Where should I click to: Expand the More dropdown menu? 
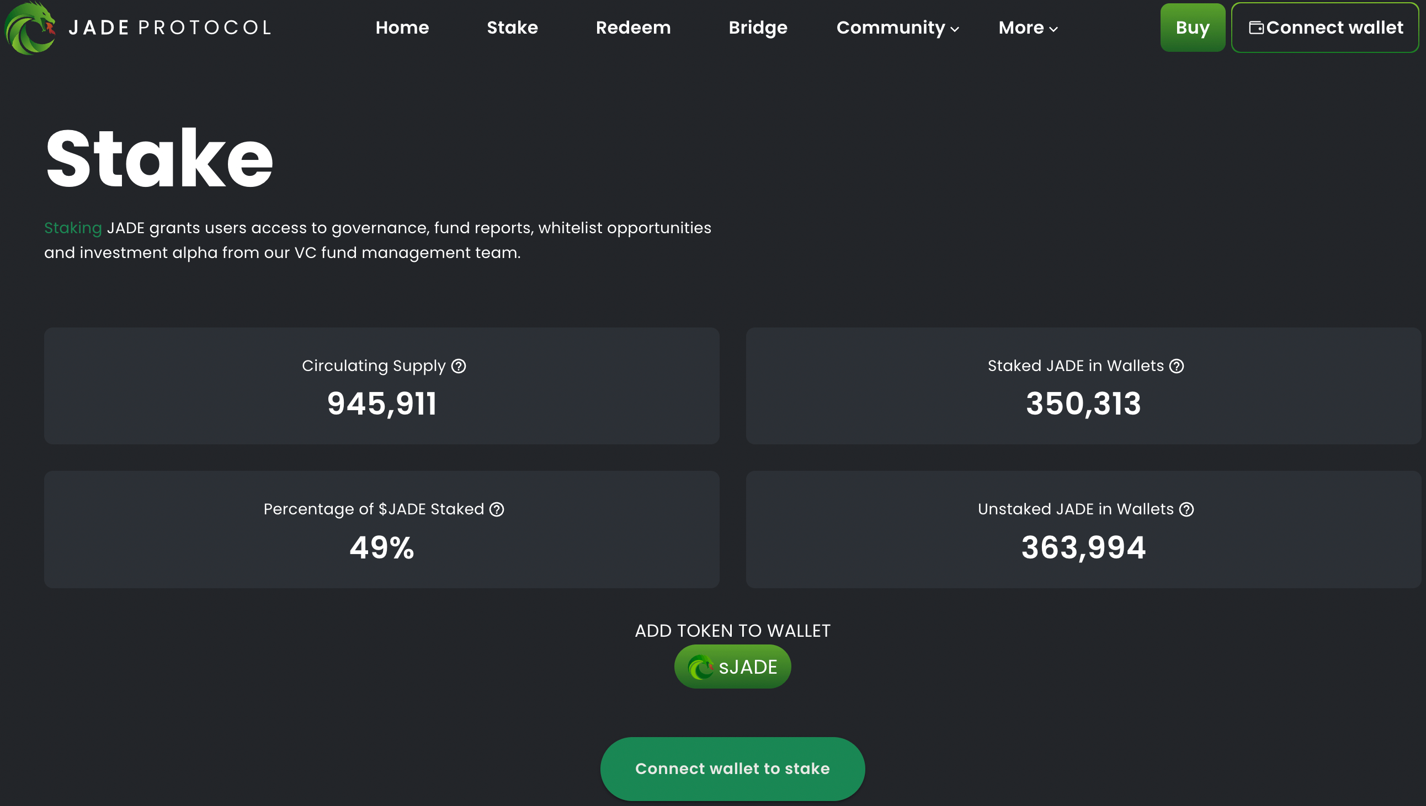coord(1028,28)
